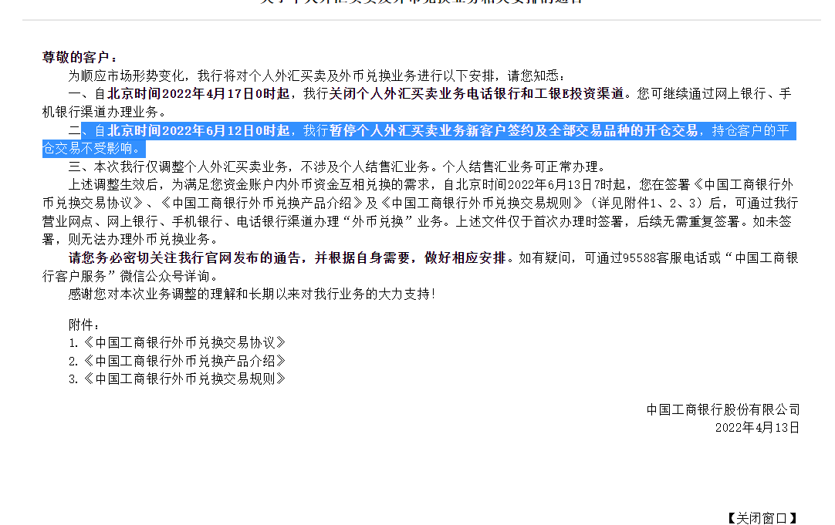The height and width of the screenshot is (525, 835).
Task: Click the notice date 2022年4月13日
Action: point(757,428)
